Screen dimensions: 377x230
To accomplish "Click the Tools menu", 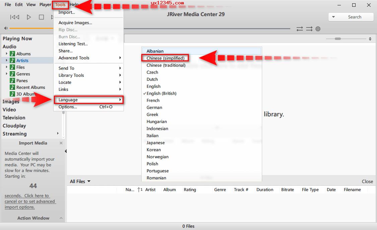I will click(60, 5).
